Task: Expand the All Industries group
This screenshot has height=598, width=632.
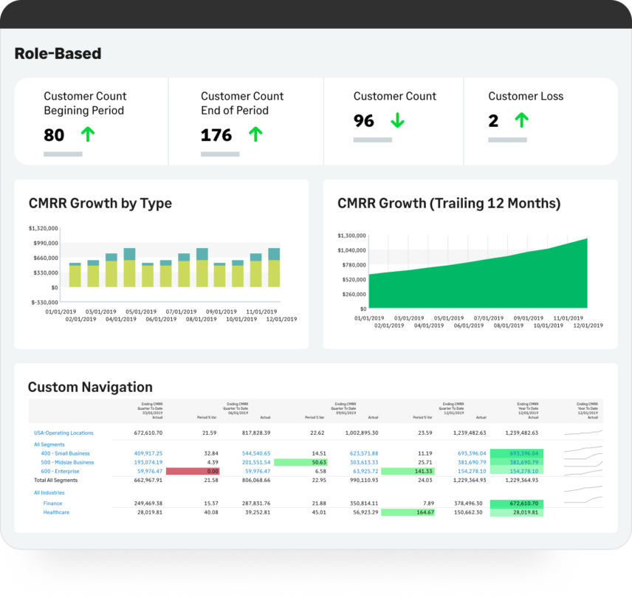Action: coord(49,492)
